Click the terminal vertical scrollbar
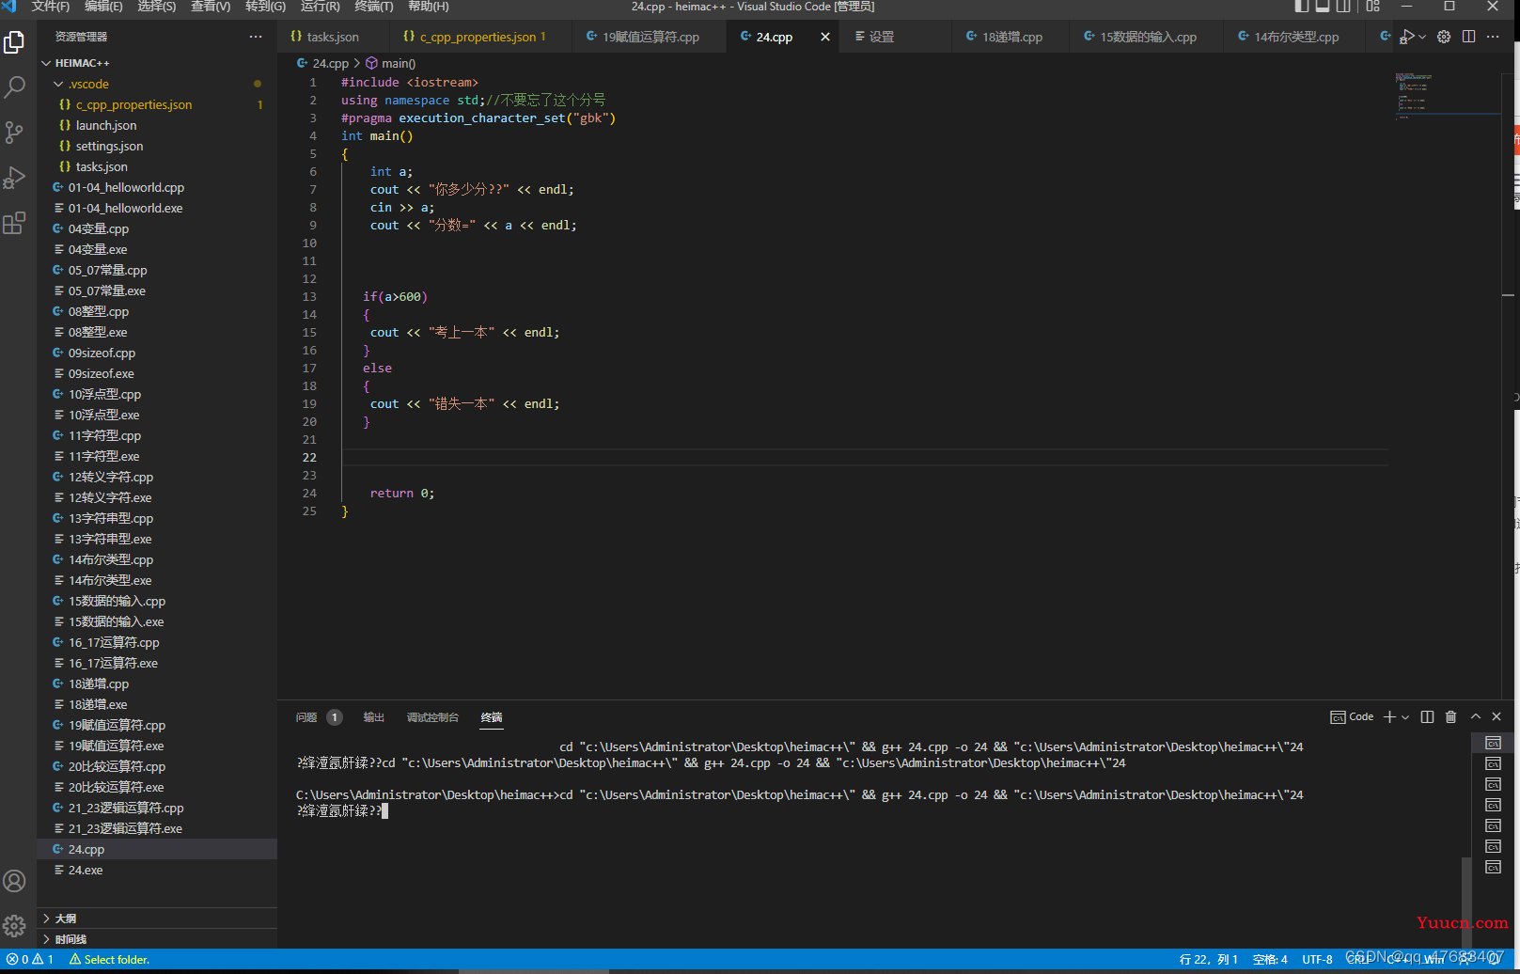1520x974 pixels. pyautogui.click(x=1465, y=903)
